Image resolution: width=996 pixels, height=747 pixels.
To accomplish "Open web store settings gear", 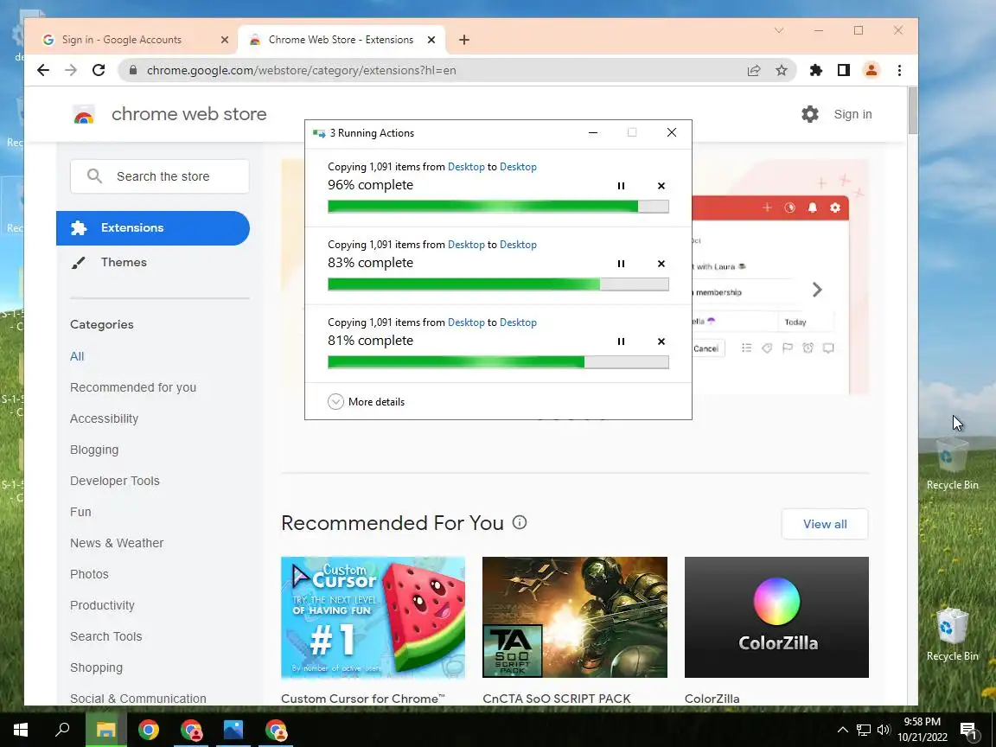I will point(810,114).
